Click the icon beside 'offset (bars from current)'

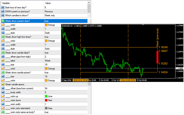click(3, 88)
